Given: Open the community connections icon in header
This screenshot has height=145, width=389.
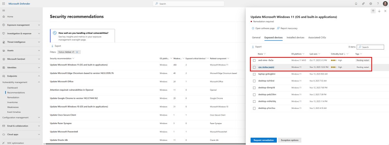Looking at the screenshot, I should click(x=363, y=4).
